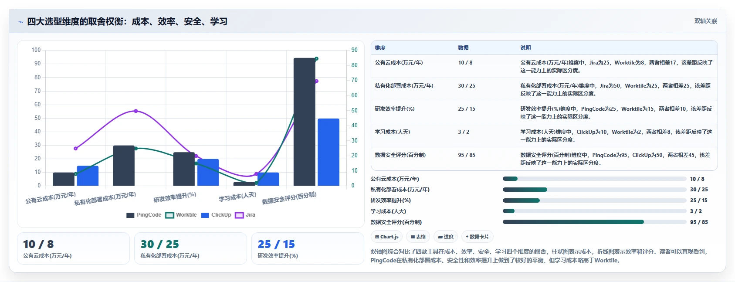Click the 表格 tag chip

coord(418,237)
